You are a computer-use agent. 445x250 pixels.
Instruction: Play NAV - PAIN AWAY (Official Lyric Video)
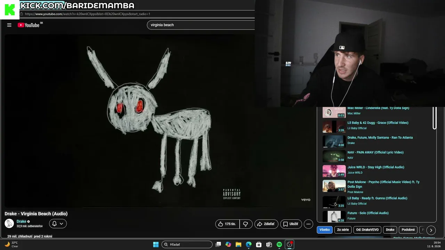tap(375, 152)
